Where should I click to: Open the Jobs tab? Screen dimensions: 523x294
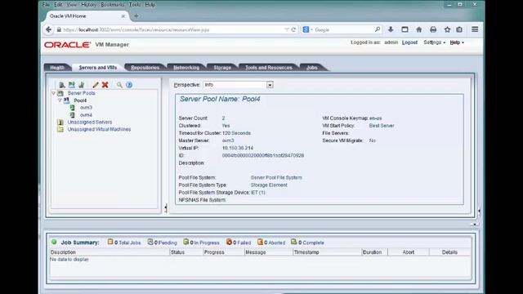pos(312,68)
